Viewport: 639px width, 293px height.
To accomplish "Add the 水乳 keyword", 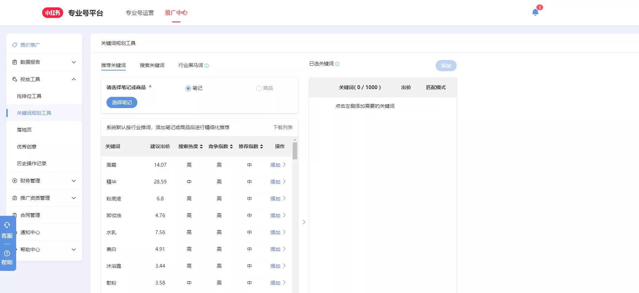I will pos(278,232).
